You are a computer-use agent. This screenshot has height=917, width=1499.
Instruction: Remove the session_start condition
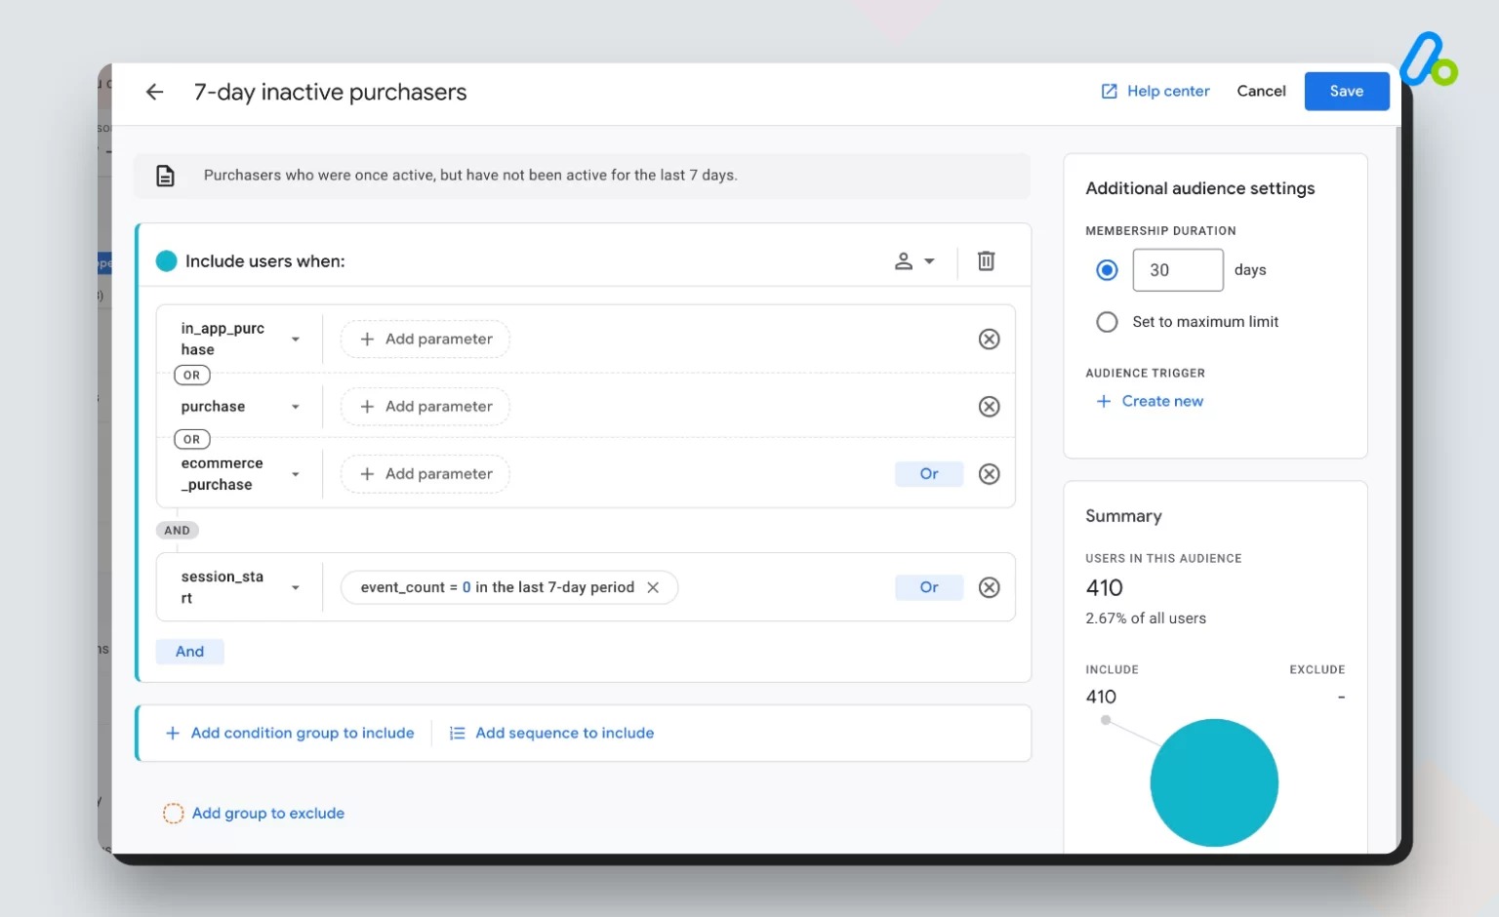(990, 587)
